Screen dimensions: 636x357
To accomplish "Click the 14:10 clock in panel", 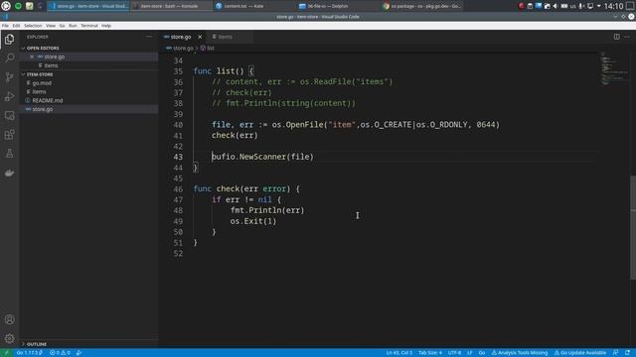I will [x=613, y=6].
